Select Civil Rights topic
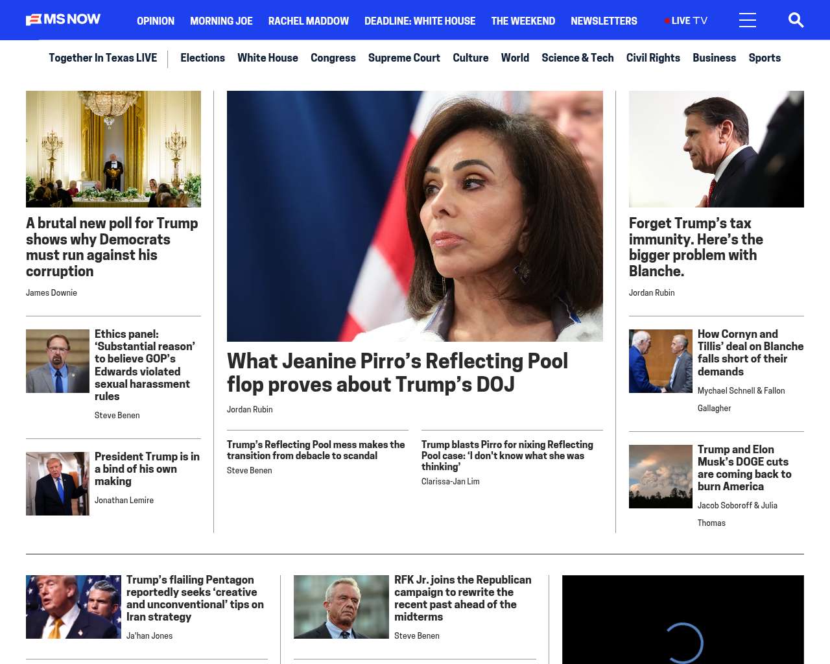 653,58
